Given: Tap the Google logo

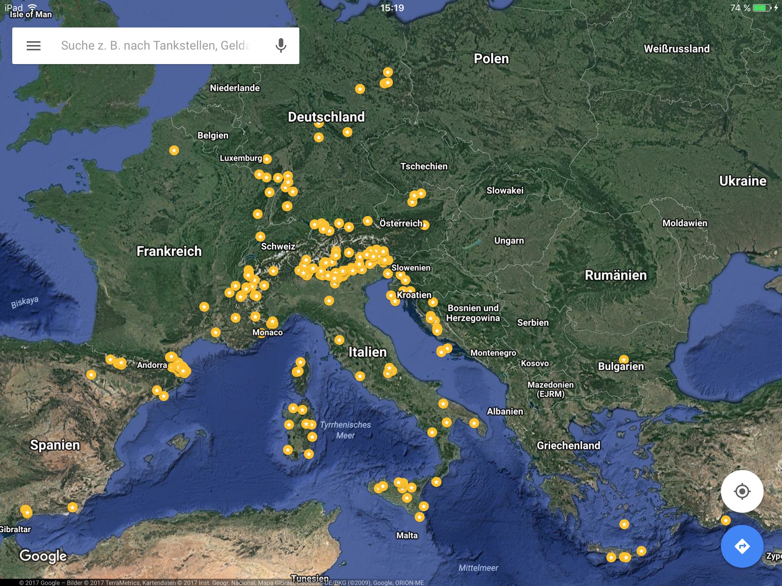Looking at the screenshot, I should click(x=43, y=556).
